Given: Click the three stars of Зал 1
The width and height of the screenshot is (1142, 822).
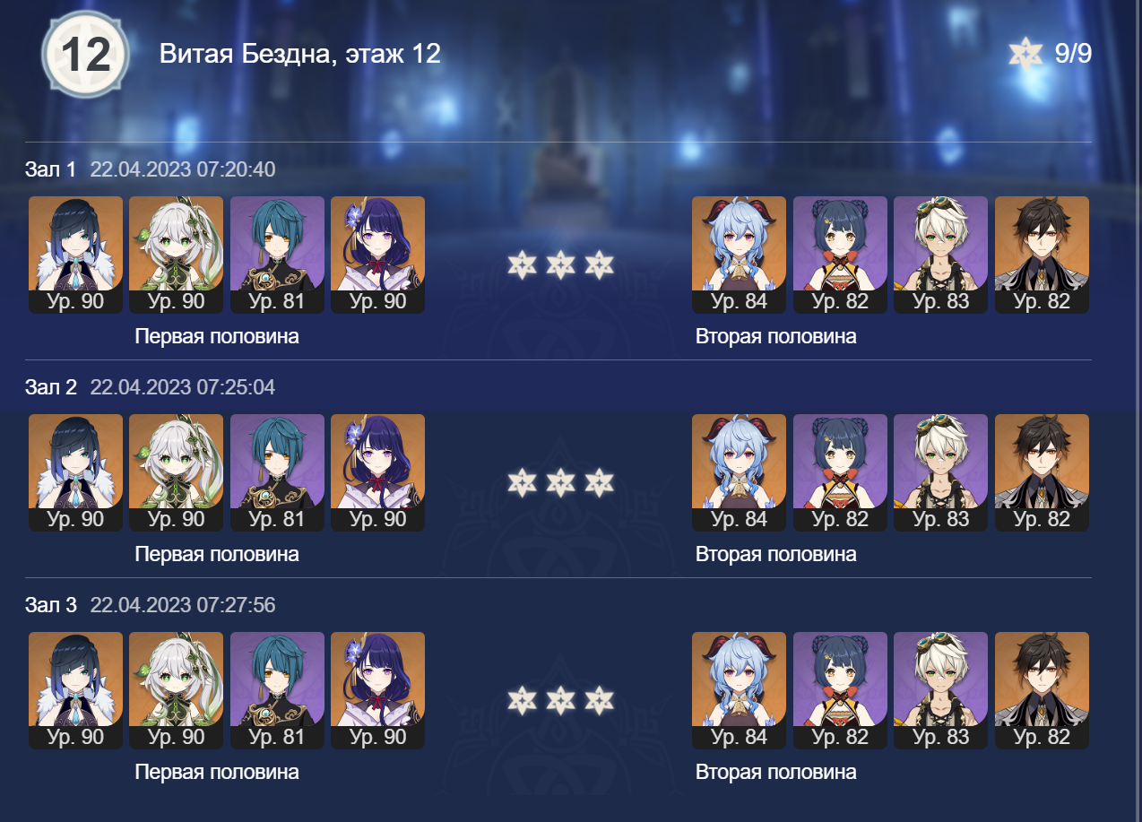Looking at the screenshot, I should [x=559, y=264].
